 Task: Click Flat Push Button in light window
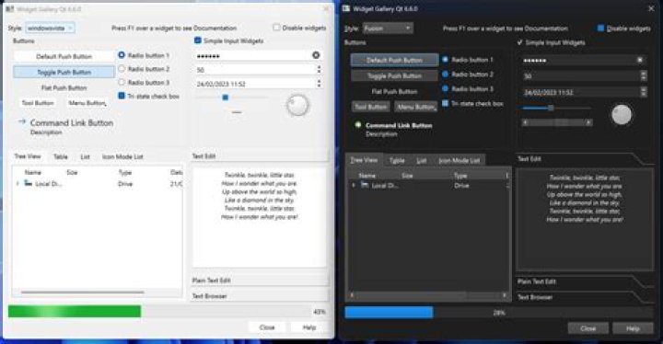tap(64, 88)
